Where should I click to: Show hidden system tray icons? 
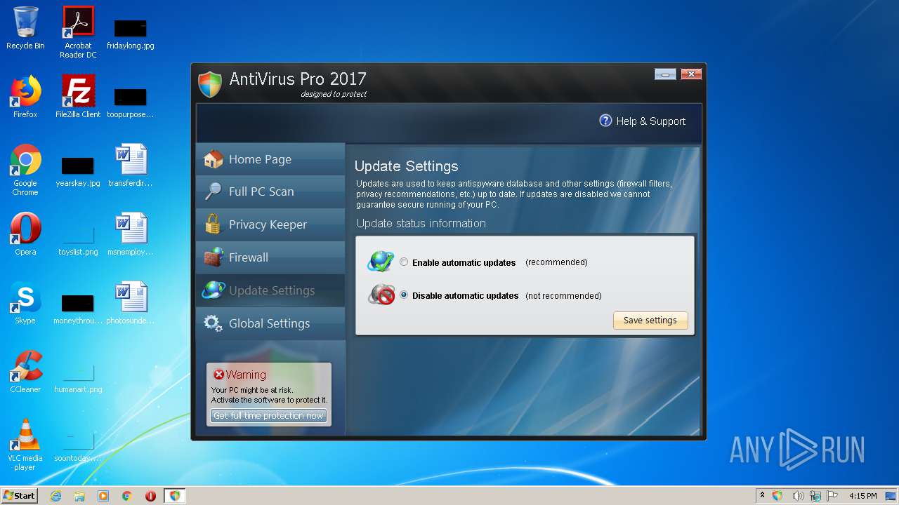(762, 496)
